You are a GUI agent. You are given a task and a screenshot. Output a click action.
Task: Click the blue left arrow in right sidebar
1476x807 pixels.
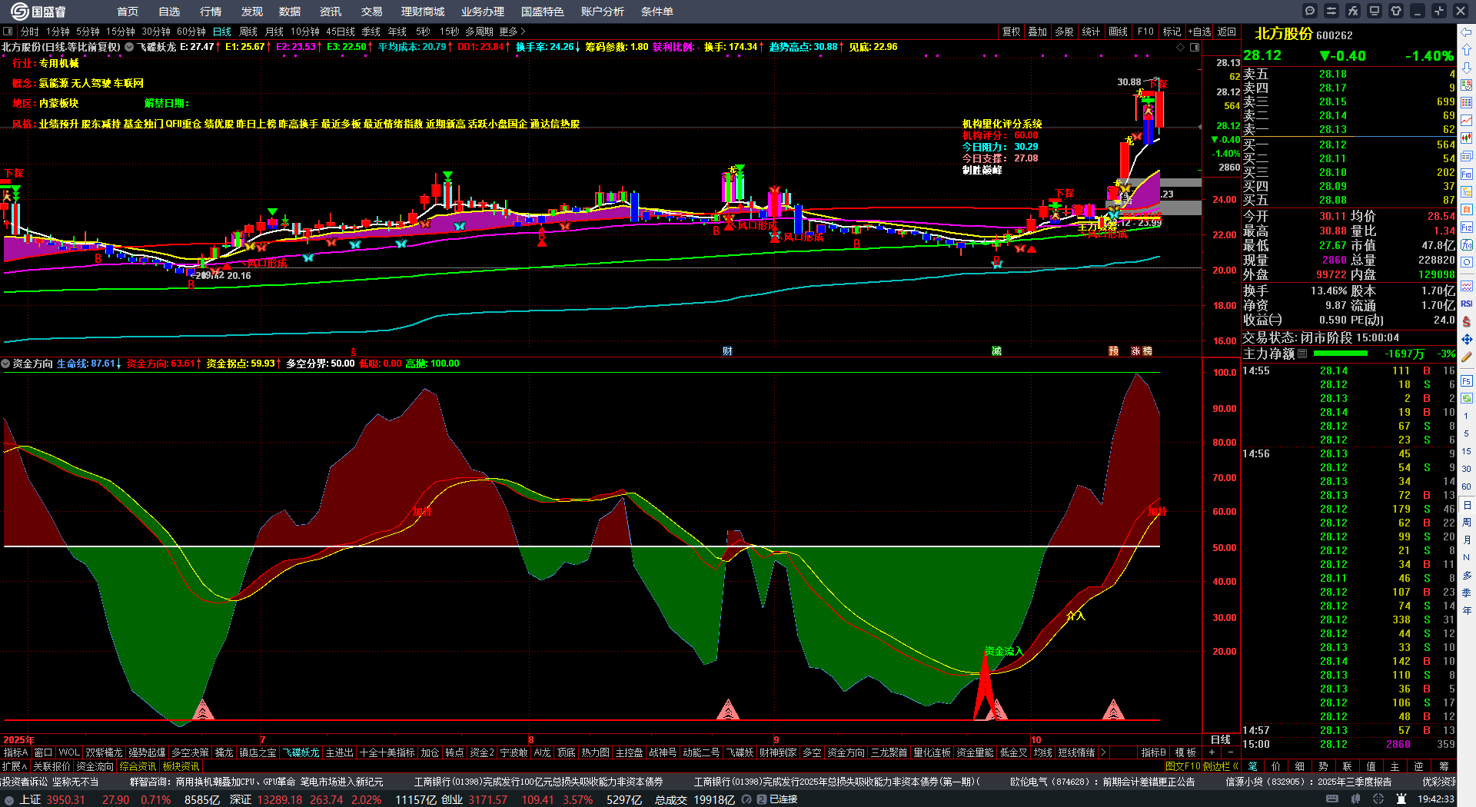point(1467,32)
